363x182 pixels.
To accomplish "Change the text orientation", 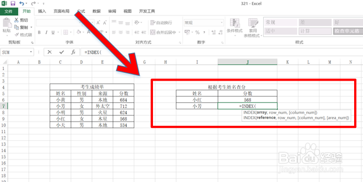I will (137, 23).
